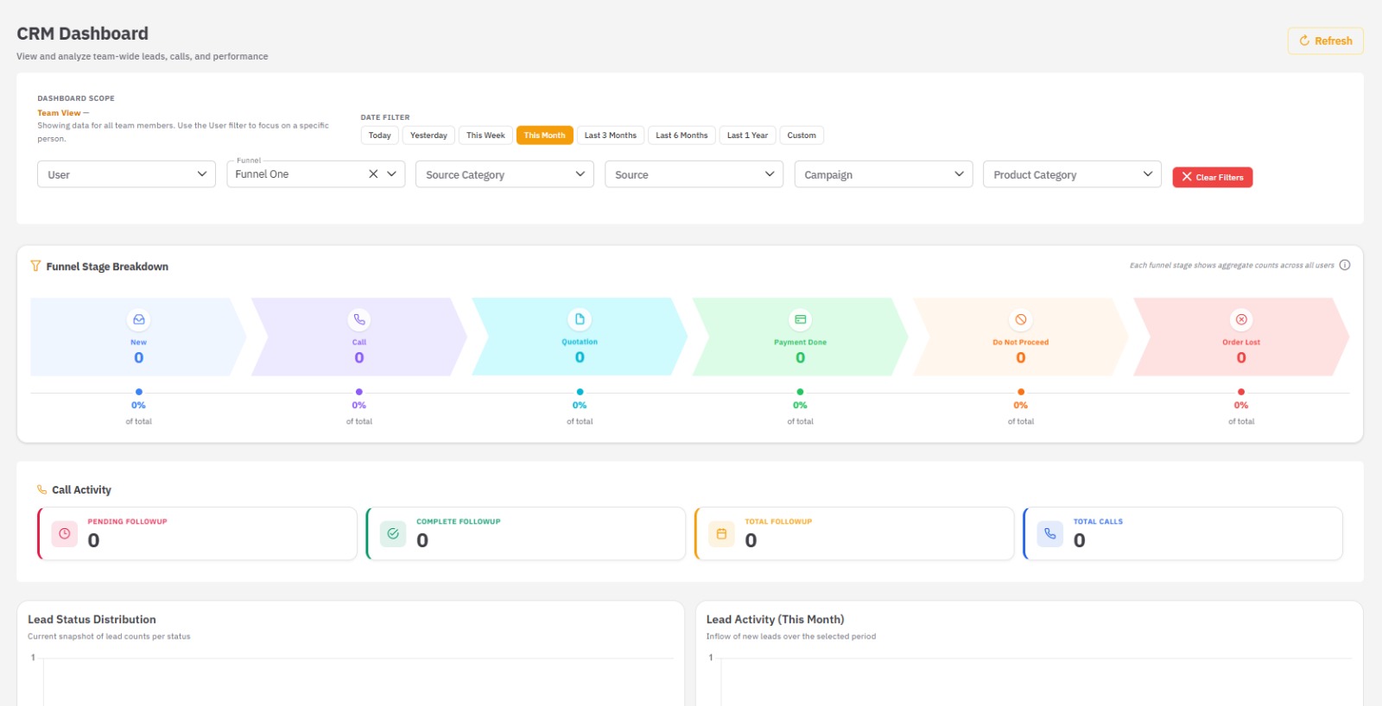Click the Do Not Proceed ban icon
Image resolution: width=1382 pixels, height=706 pixels.
point(1021,319)
